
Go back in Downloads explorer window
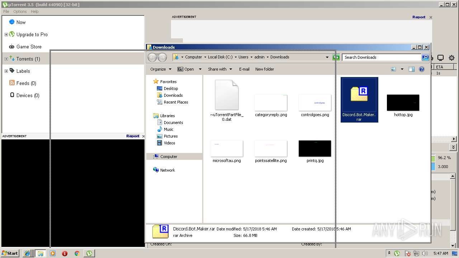point(152,57)
